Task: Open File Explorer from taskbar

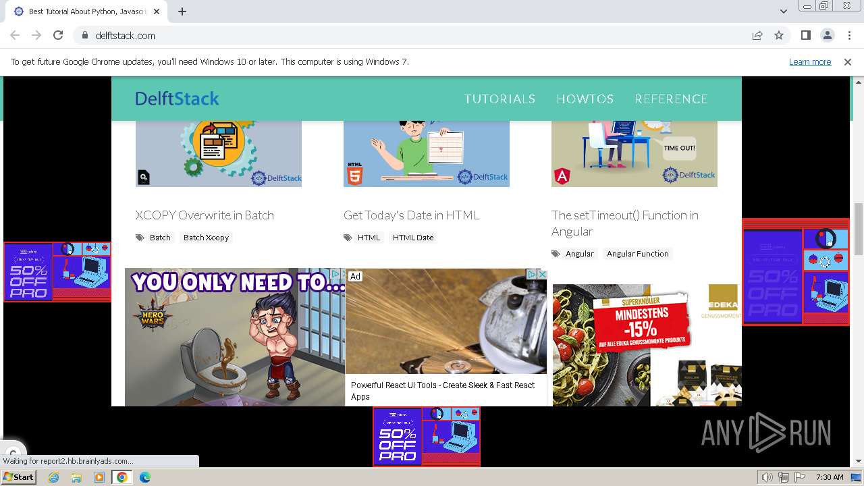Action: pos(76,477)
